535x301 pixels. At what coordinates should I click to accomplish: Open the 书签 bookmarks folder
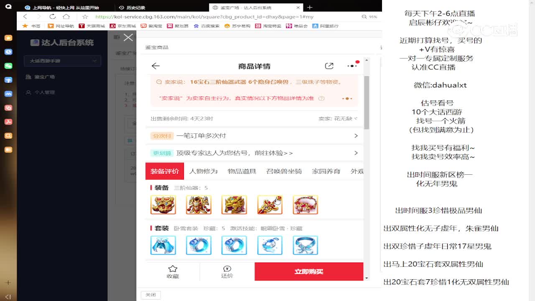click(x=31, y=26)
